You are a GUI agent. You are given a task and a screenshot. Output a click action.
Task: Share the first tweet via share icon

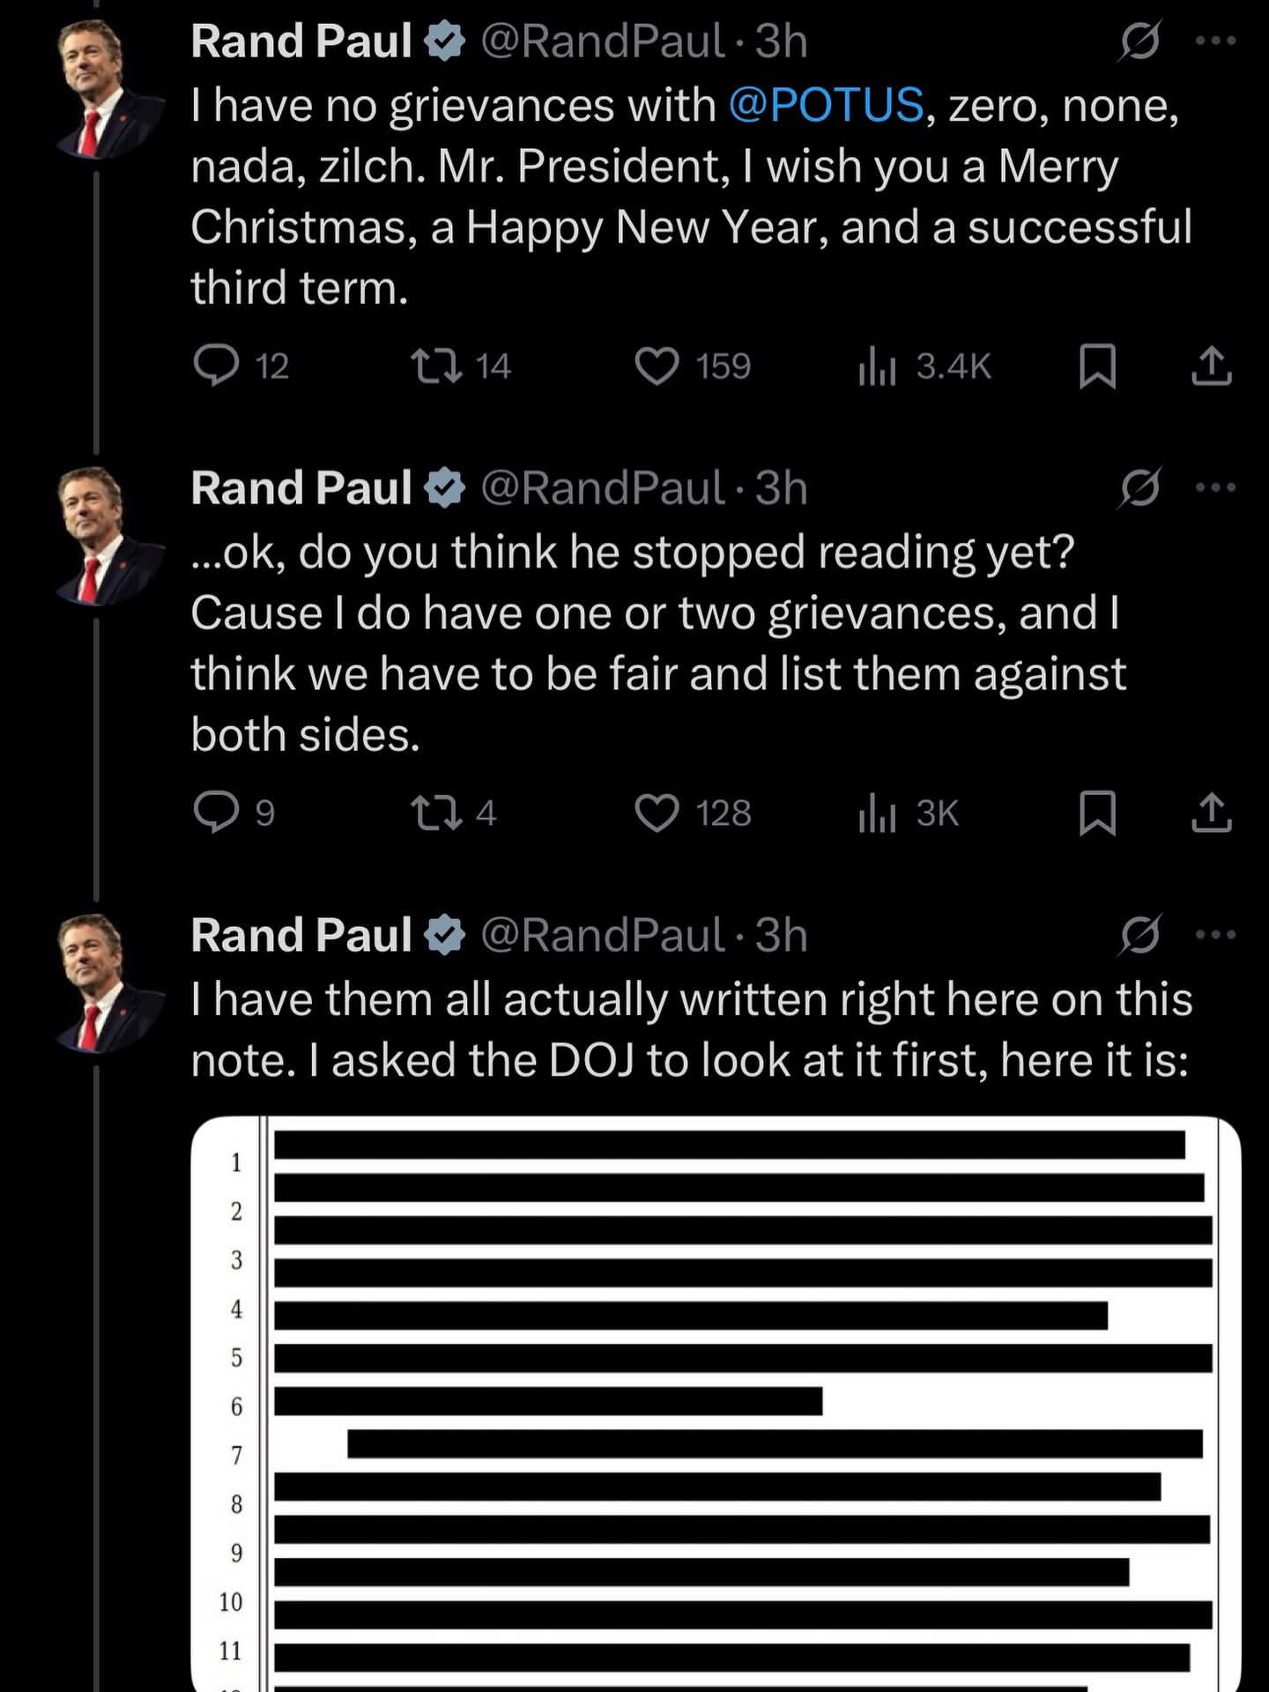[1212, 366]
